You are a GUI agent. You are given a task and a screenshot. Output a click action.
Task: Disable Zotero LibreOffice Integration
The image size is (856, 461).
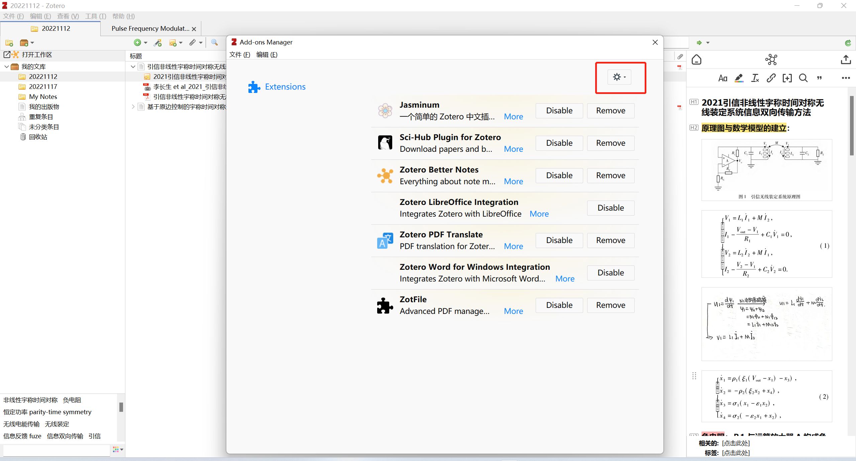[x=610, y=208]
